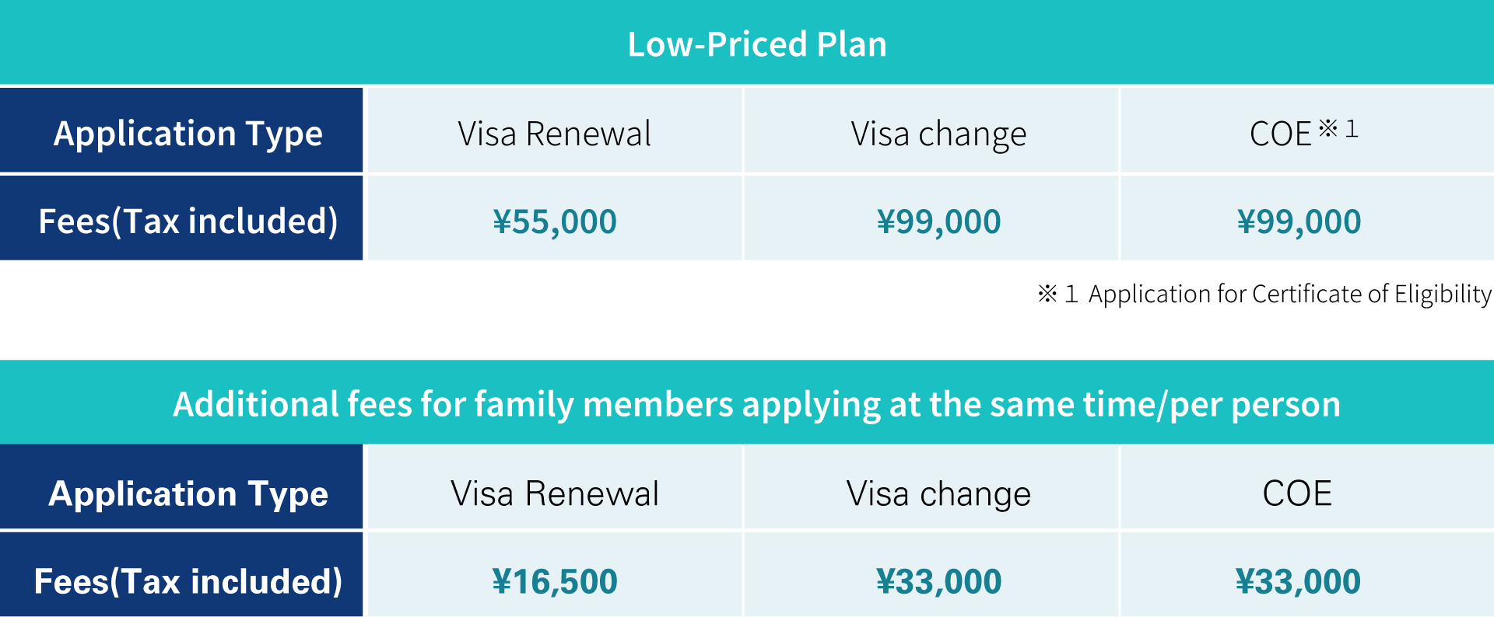Image resolution: width=1494 pixels, height=617 pixels.
Task: Click the Certificate of Eligibility footnote text
Action: 1264,294
